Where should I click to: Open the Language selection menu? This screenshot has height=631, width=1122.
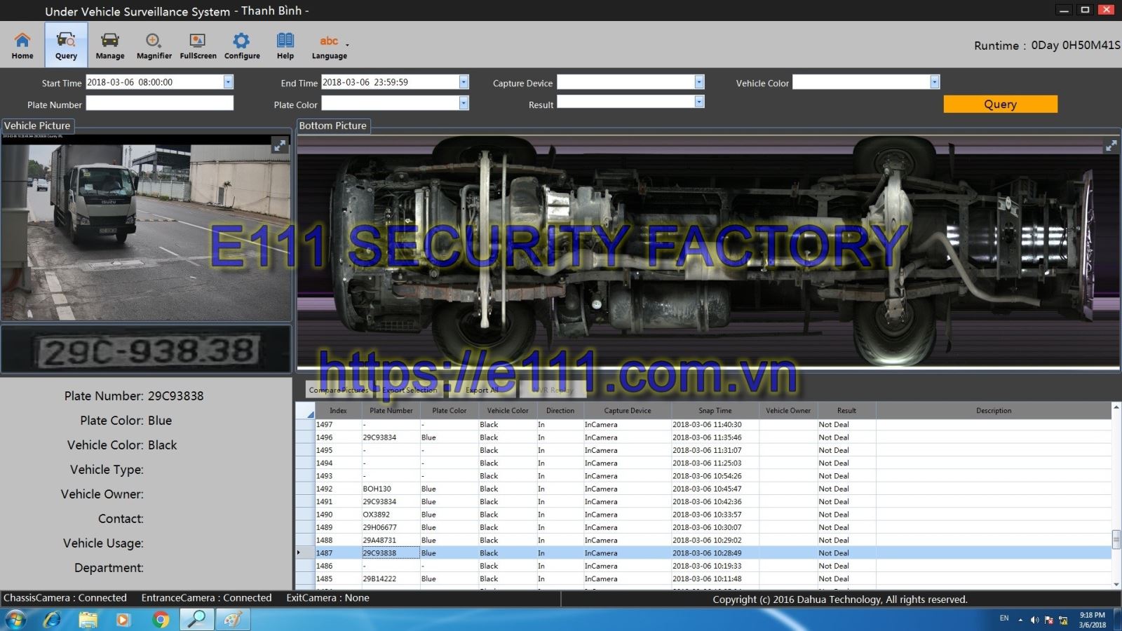[x=330, y=46]
